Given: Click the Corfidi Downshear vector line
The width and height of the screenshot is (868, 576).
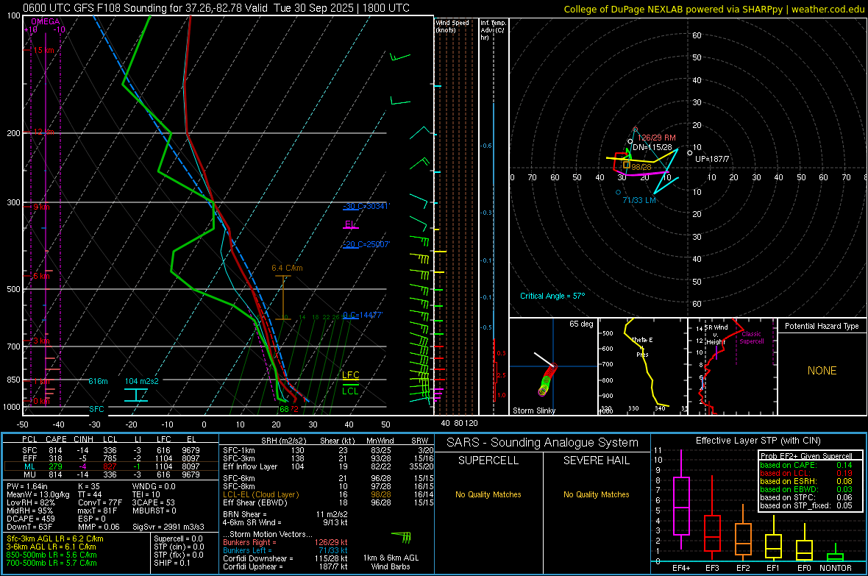Looking at the screenshot, I should coord(285,558).
